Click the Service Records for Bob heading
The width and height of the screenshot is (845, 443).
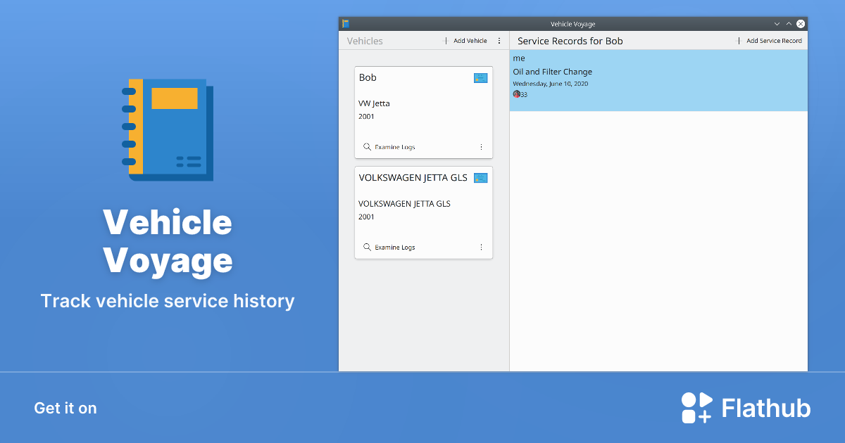pyautogui.click(x=570, y=41)
